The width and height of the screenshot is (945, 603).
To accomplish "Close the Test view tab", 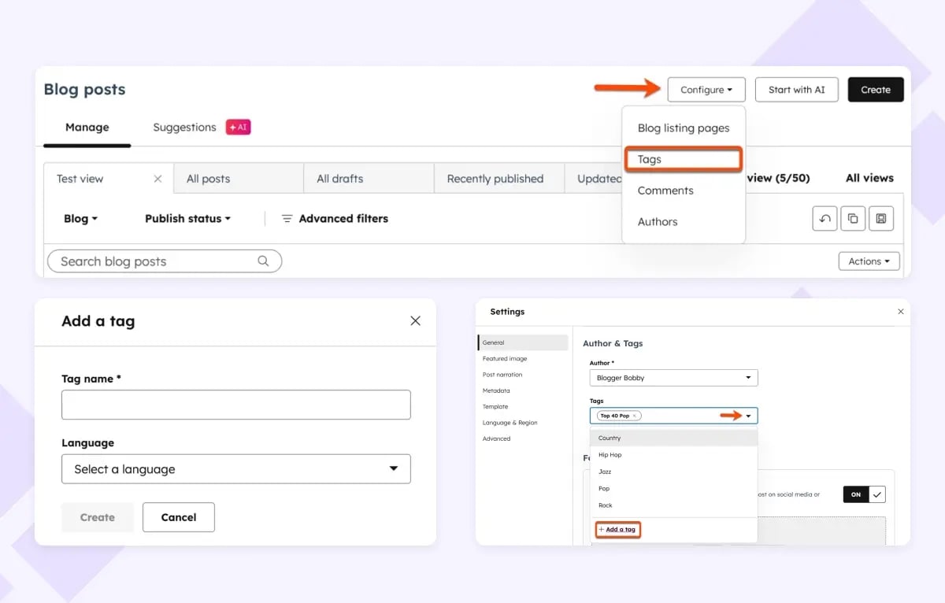I will [x=157, y=178].
